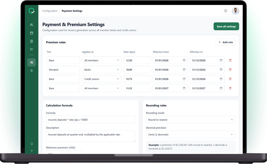Delete the Elevated Banks rate row
Screen dimensions: 267x164
pos(230,69)
